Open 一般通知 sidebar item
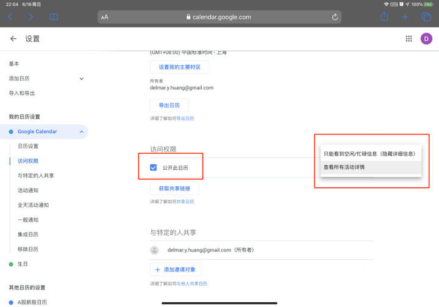 (28, 220)
